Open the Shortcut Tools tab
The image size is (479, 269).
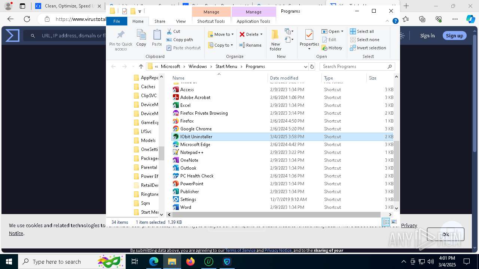tap(211, 21)
